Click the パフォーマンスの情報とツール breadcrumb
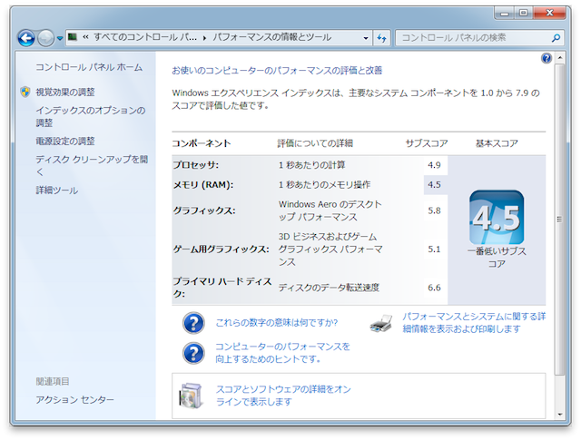 coord(271,37)
